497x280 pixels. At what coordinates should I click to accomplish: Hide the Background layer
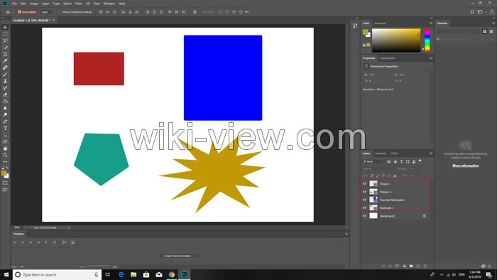364,215
